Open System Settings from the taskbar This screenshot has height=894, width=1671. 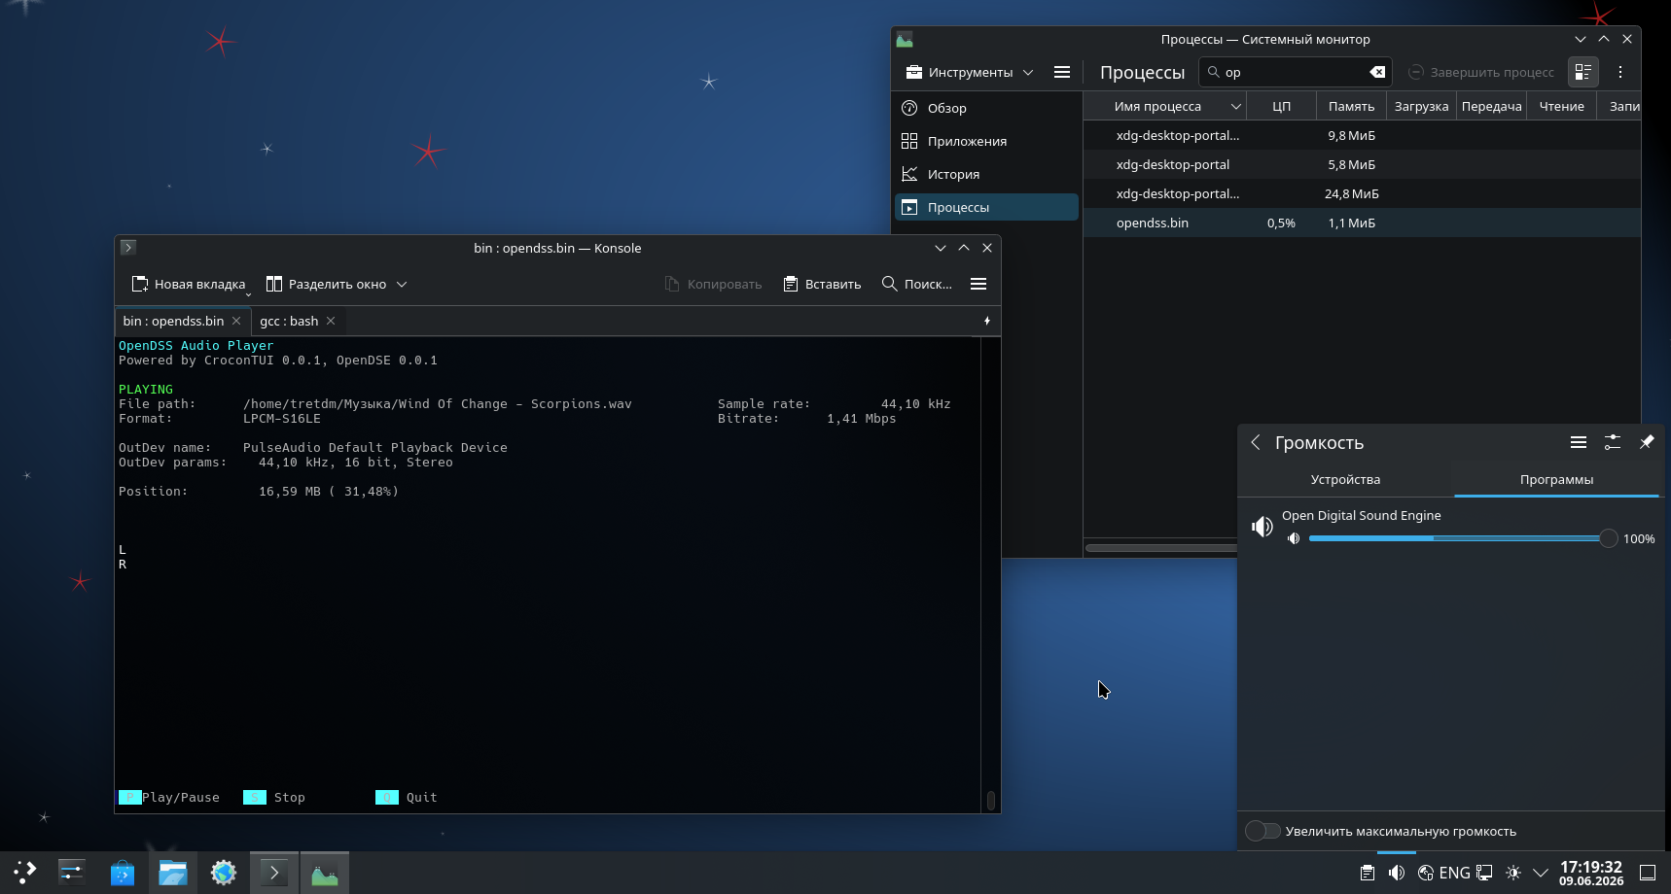tap(72, 873)
